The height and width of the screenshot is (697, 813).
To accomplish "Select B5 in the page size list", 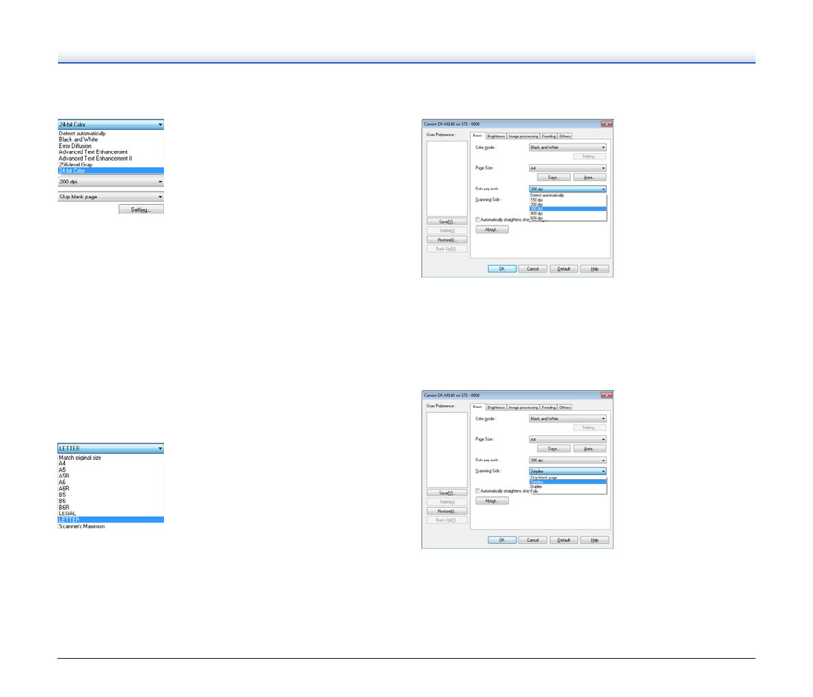I will click(x=62, y=495).
